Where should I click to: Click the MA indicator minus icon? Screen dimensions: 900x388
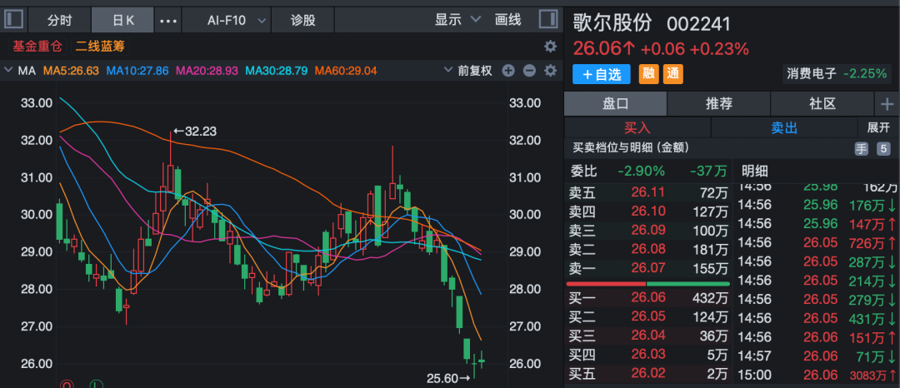click(x=529, y=72)
